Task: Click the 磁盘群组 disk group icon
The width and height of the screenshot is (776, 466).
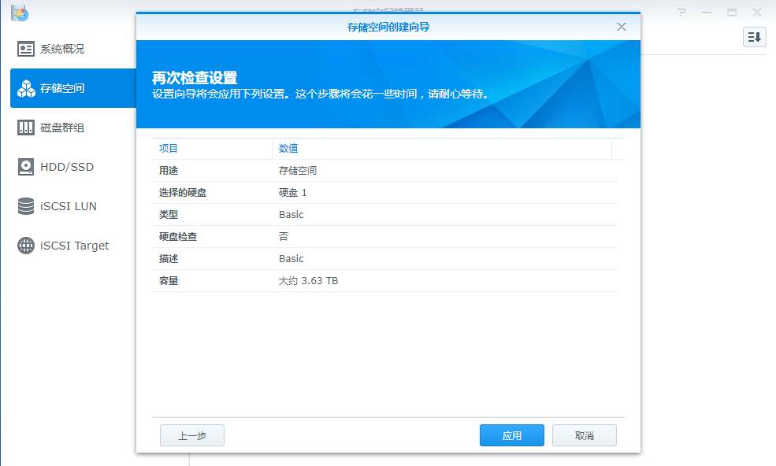Action: click(x=26, y=128)
